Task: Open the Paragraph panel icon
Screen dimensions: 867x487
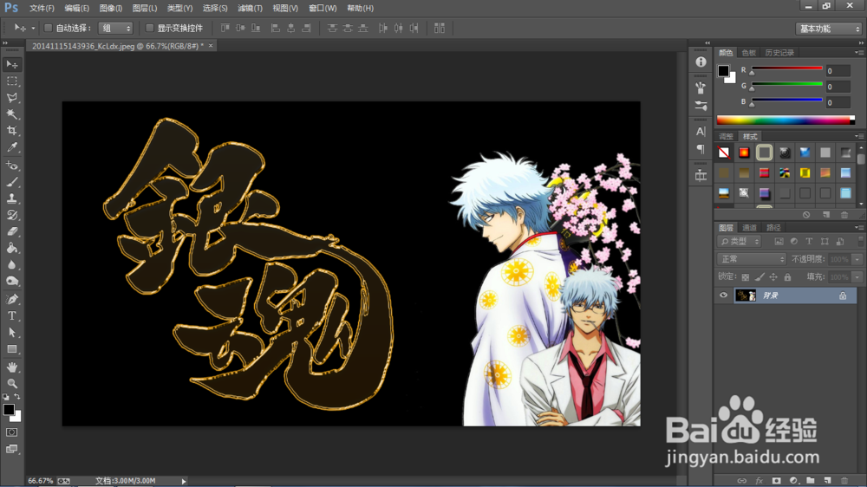Action: [x=701, y=149]
